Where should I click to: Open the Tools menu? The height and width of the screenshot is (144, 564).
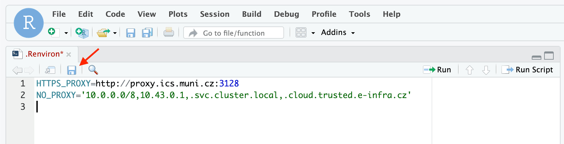pyautogui.click(x=360, y=14)
